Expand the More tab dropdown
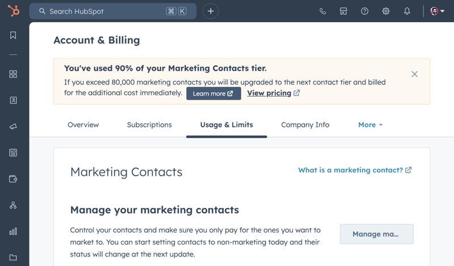Image resolution: width=454 pixels, height=266 pixels. point(371,125)
